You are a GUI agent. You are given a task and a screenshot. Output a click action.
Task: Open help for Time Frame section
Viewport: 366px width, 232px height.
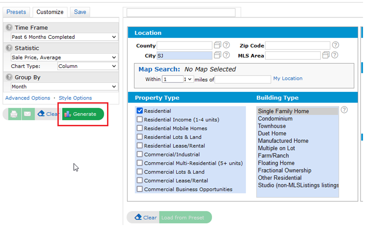pyautogui.click(x=9, y=28)
